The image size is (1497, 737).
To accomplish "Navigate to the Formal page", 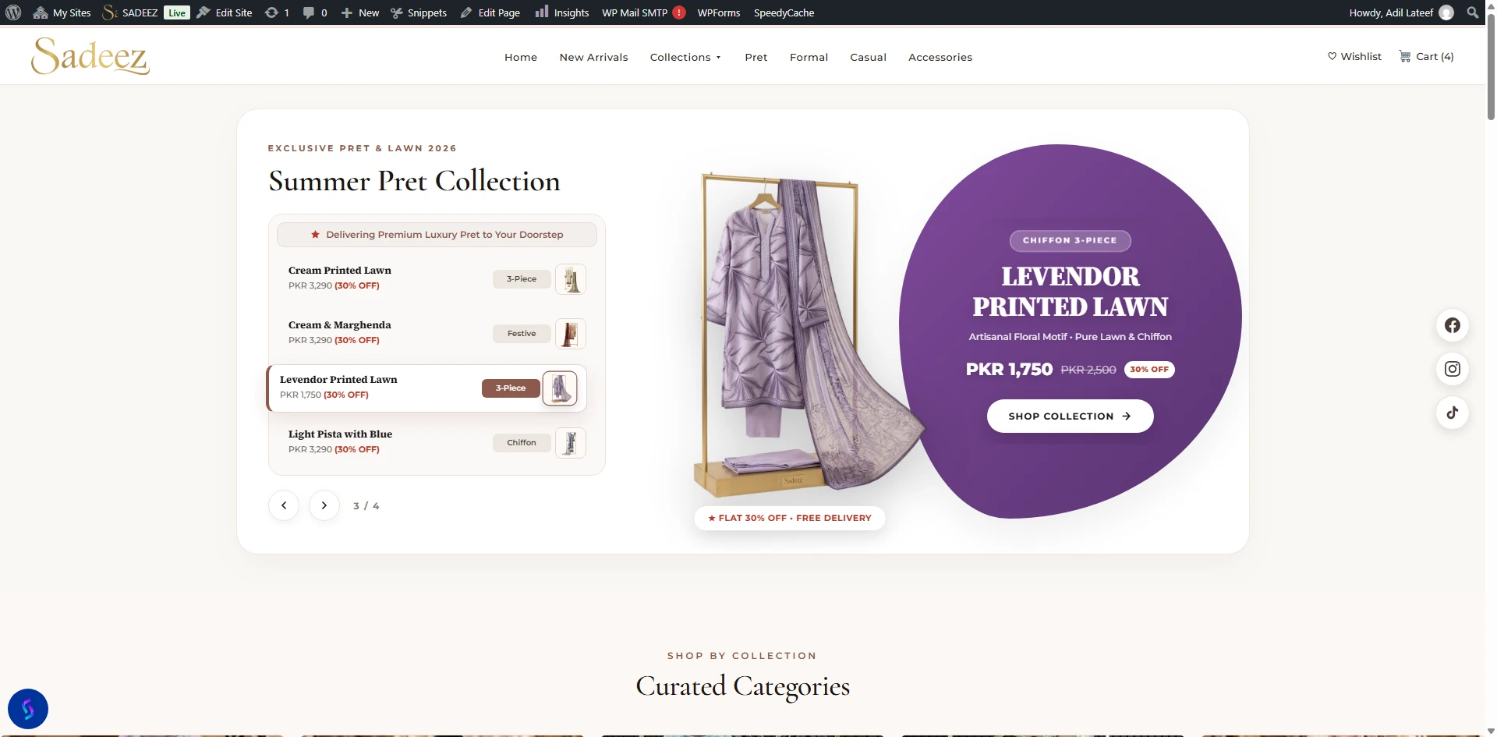I will [809, 57].
